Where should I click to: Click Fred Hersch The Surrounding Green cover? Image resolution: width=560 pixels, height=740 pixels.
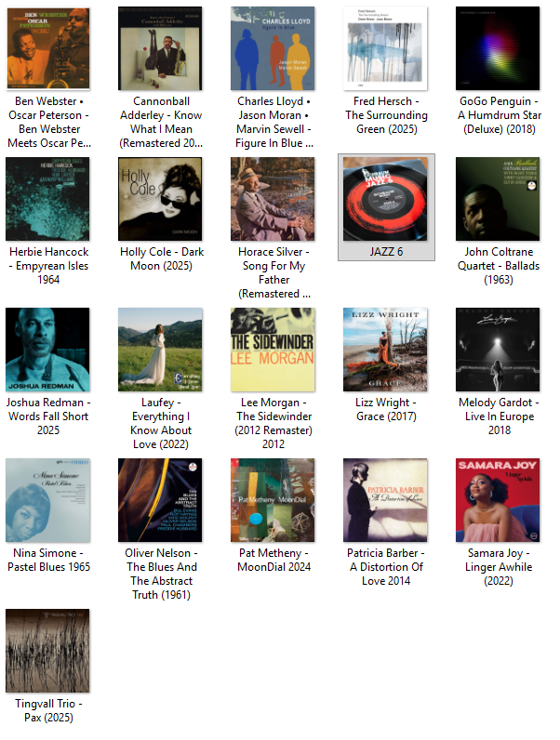pyautogui.click(x=385, y=48)
